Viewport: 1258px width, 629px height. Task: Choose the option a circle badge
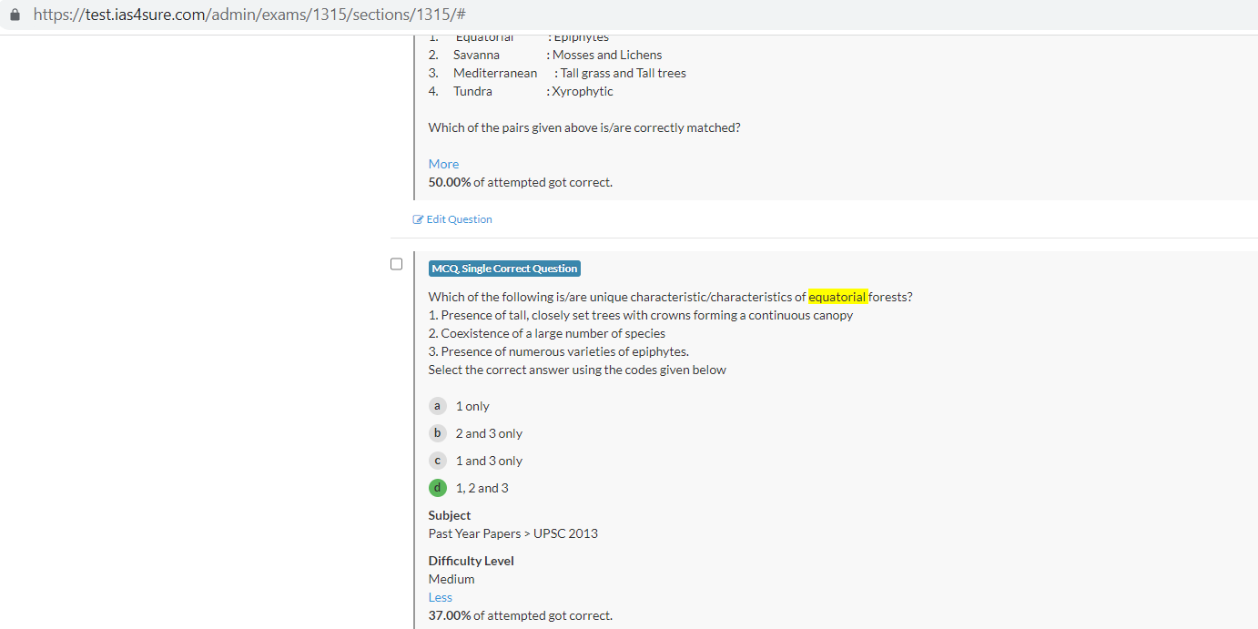click(438, 406)
